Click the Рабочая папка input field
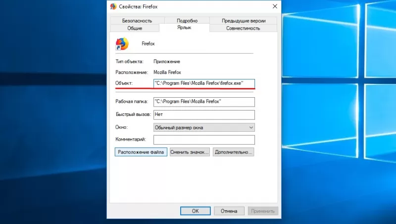This screenshot has height=224, width=396. pyautogui.click(x=204, y=102)
